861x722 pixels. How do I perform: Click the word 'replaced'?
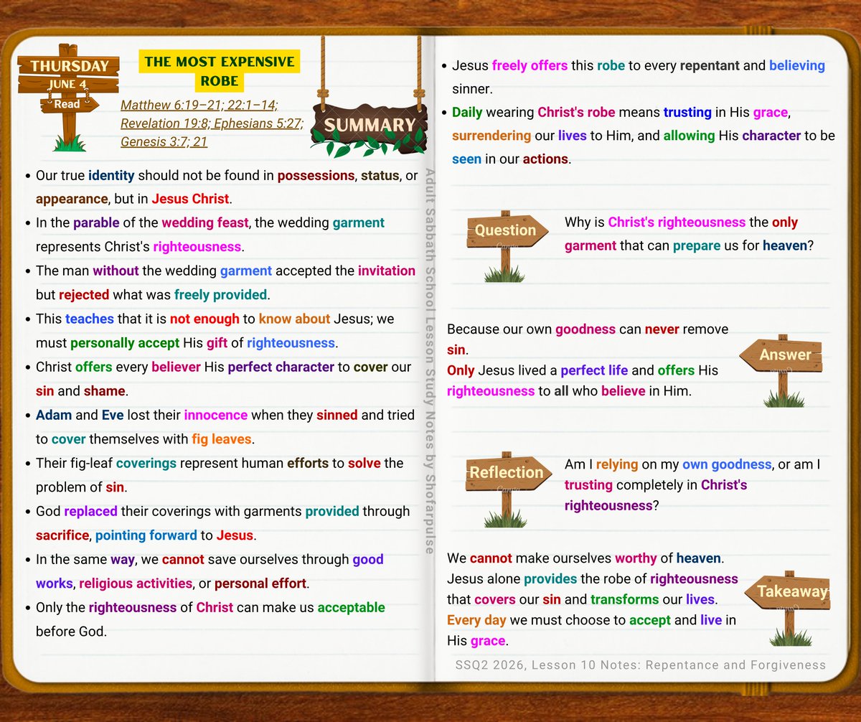coord(90,511)
